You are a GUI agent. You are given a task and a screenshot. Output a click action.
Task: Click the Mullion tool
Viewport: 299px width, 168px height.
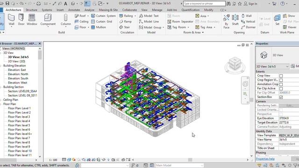click(99, 27)
